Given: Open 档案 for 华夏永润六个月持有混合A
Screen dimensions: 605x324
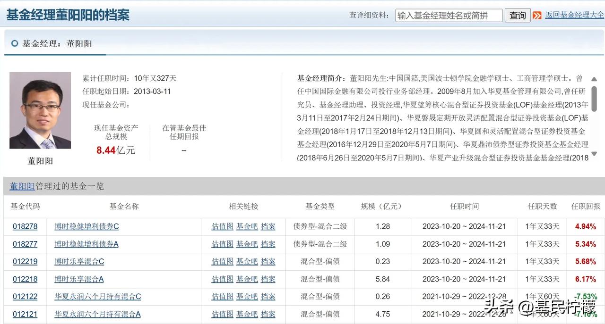Looking at the screenshot, I should coord(268,314).
